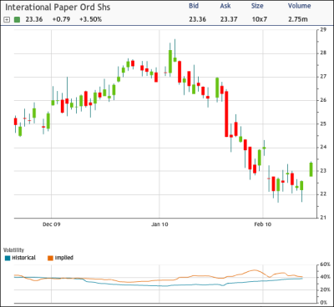The height and width of the screenshot is (307, 334).
Task: Click the Dec 09 date axis label
Action: pos(52,224)
